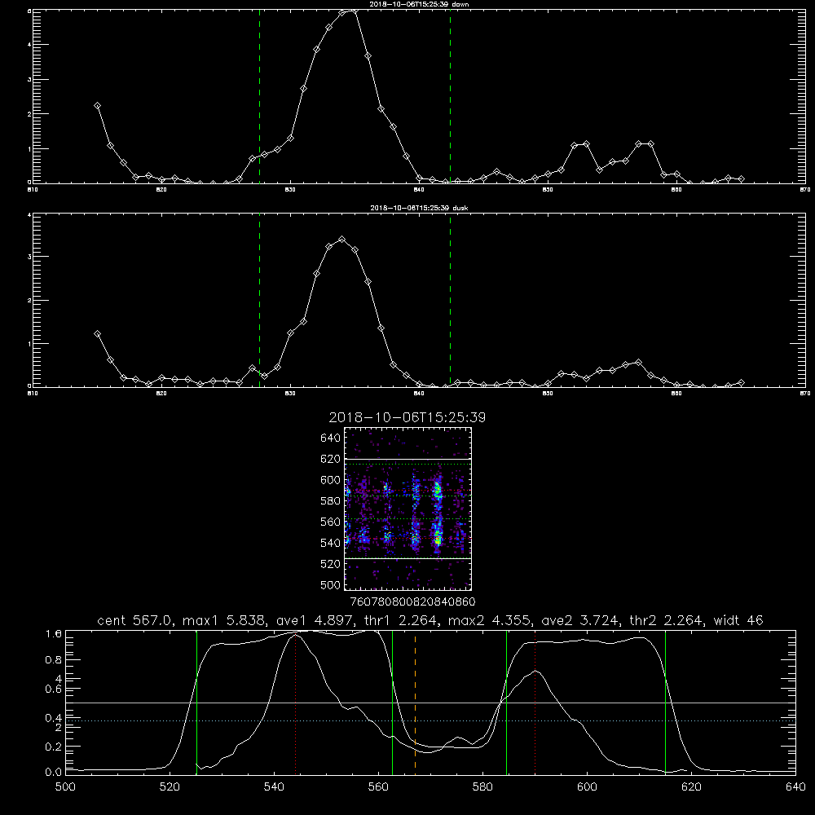Screen dimensions: 815x815
Task: Click the heatmap y-axis label "620"
Action: pos(330,459)
